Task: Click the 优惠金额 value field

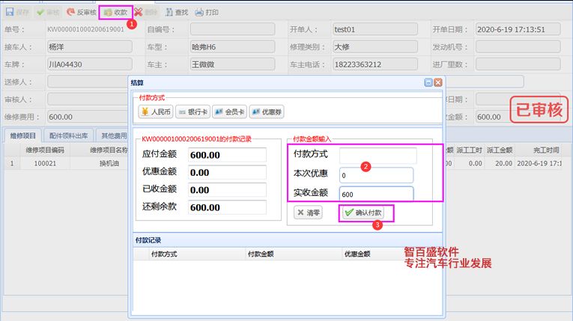Action: pyautogui.click(x=227, y=172)
